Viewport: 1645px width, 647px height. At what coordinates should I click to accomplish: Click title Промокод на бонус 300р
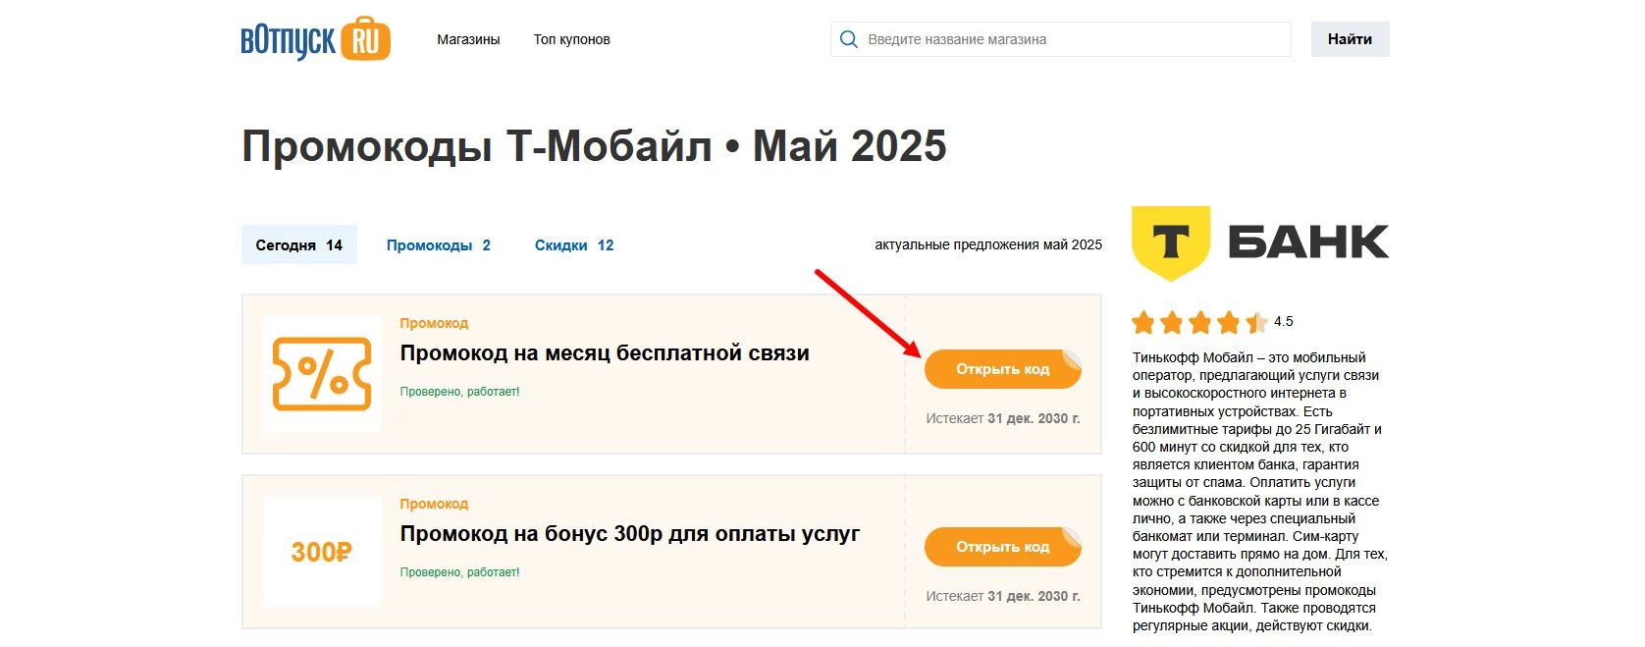[x=630, y=534]
